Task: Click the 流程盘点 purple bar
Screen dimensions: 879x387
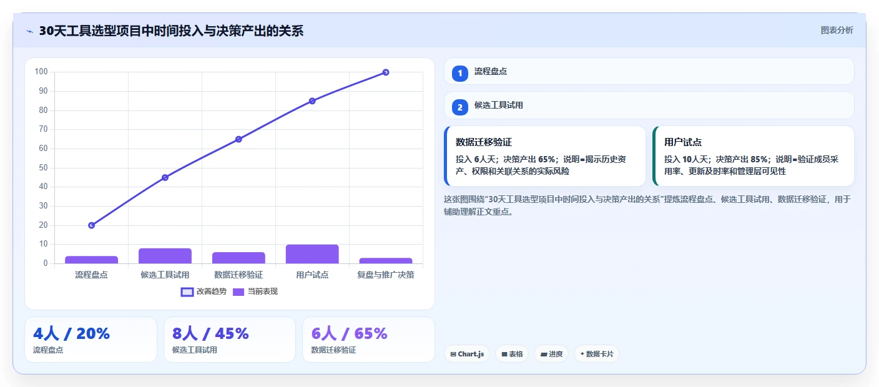Action: (x=92, y=260)
